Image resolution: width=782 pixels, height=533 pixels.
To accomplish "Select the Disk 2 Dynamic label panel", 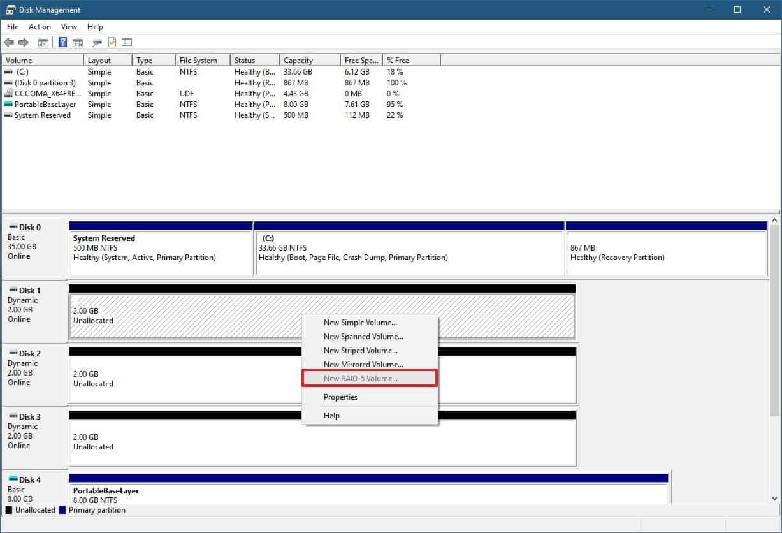I will [34, 375].
